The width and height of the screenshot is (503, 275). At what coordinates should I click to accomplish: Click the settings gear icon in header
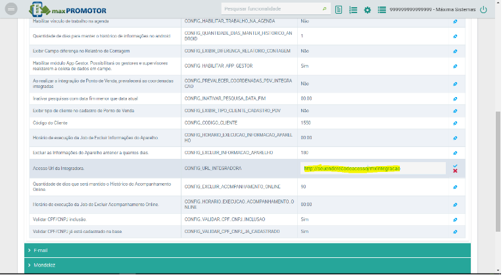pos(368,10)
